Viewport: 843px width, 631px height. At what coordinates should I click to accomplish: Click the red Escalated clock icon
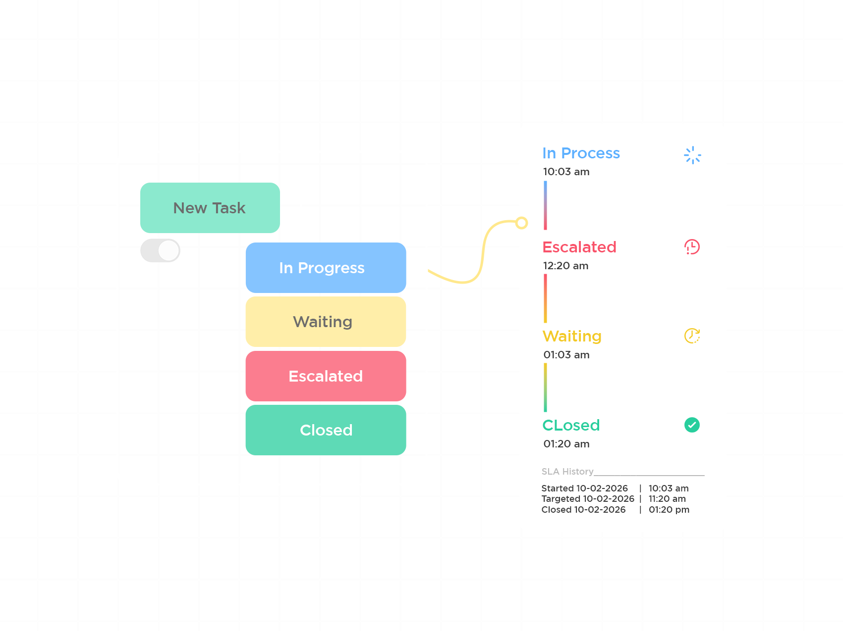[x=692, y=246]
